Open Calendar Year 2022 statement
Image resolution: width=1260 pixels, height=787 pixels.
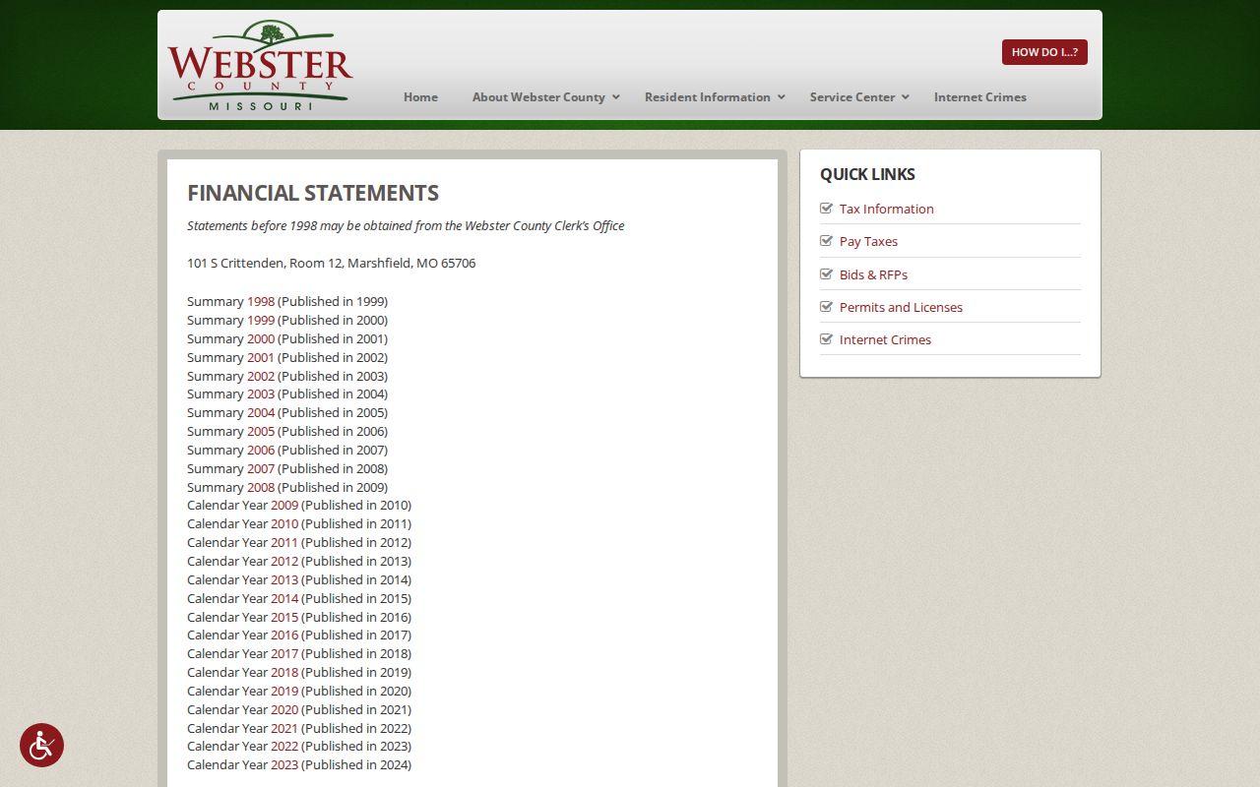(x=284, y=746)
